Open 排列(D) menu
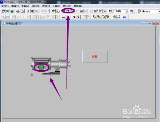Screen dimensions: 160x122 36,6
